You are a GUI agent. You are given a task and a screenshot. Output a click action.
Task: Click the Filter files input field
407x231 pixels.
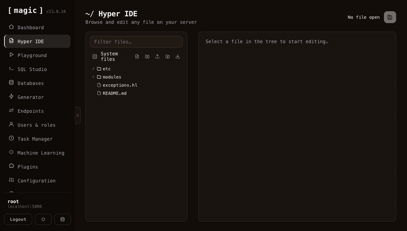136,42
